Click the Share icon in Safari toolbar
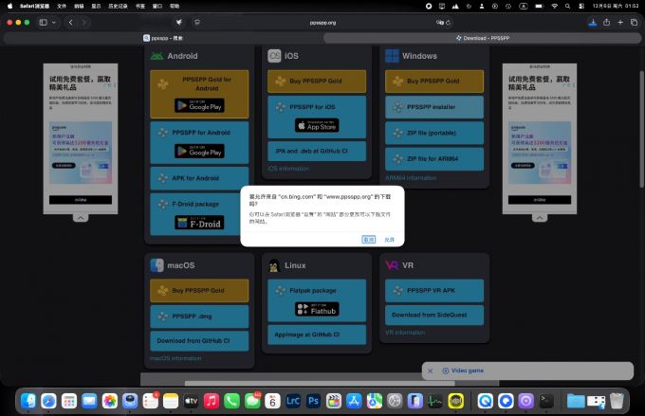 604,22
